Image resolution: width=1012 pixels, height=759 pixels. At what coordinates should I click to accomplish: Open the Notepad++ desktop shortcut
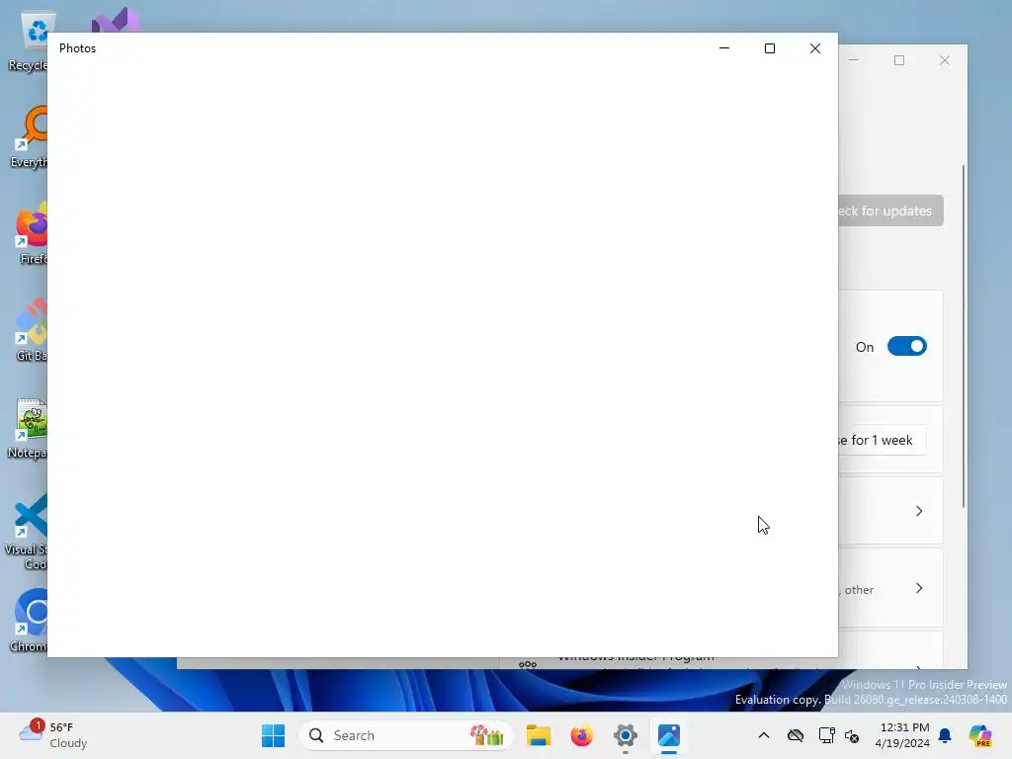tap(29, 429)
